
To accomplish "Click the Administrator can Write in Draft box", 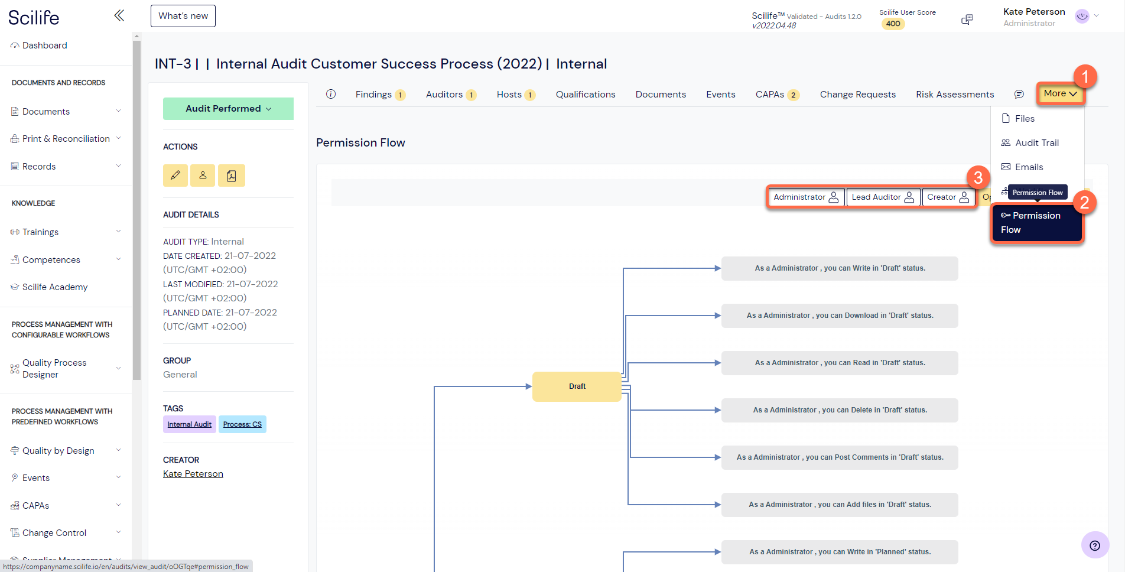I will pyautogui.click(x=840, y=268).
